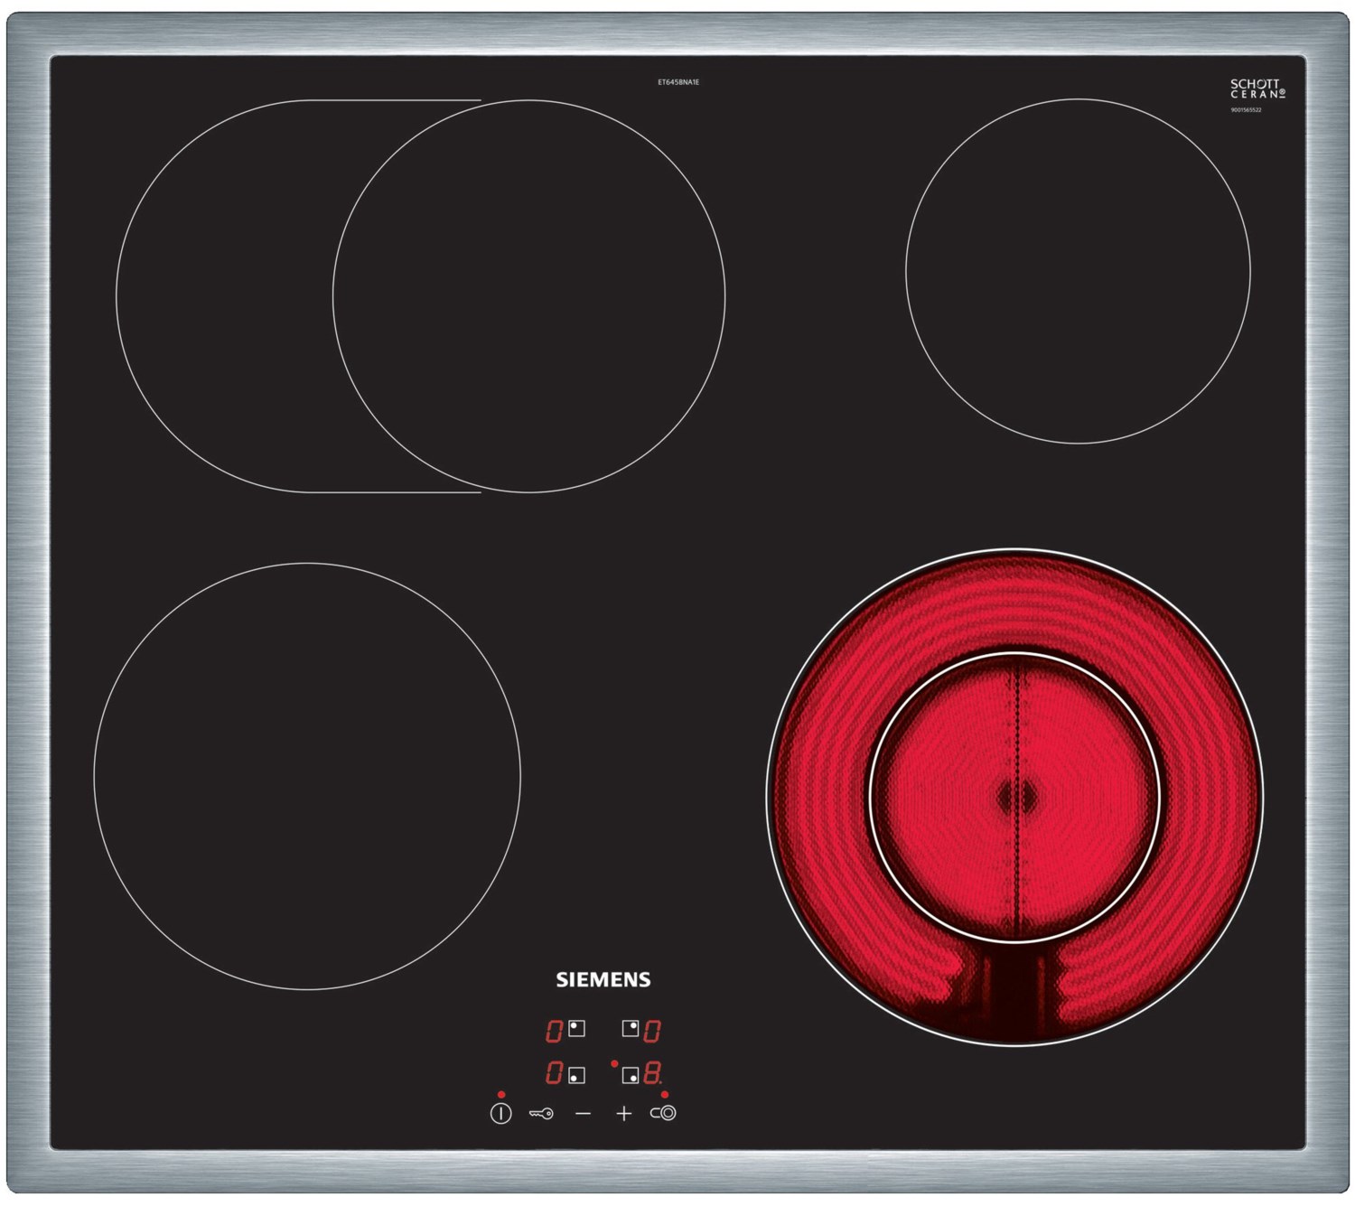Tap the front-right heat level display showing 8
This screenshot has width=1355, height=1206.
point(652,1073)
